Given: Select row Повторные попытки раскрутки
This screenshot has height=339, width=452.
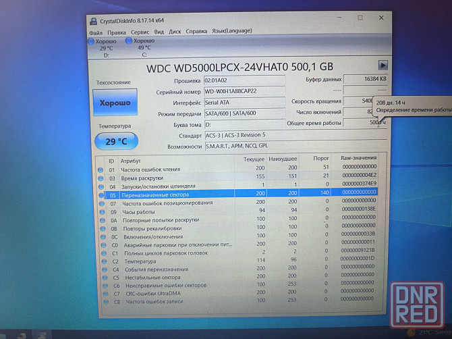Looking at the screenshot, I should tap(238, 219).
